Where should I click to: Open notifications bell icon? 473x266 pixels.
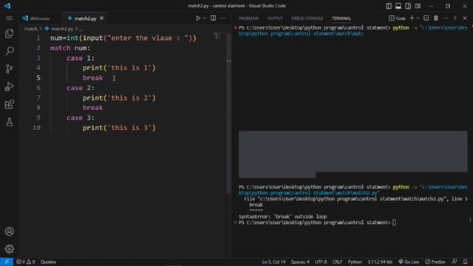[465, 262]
